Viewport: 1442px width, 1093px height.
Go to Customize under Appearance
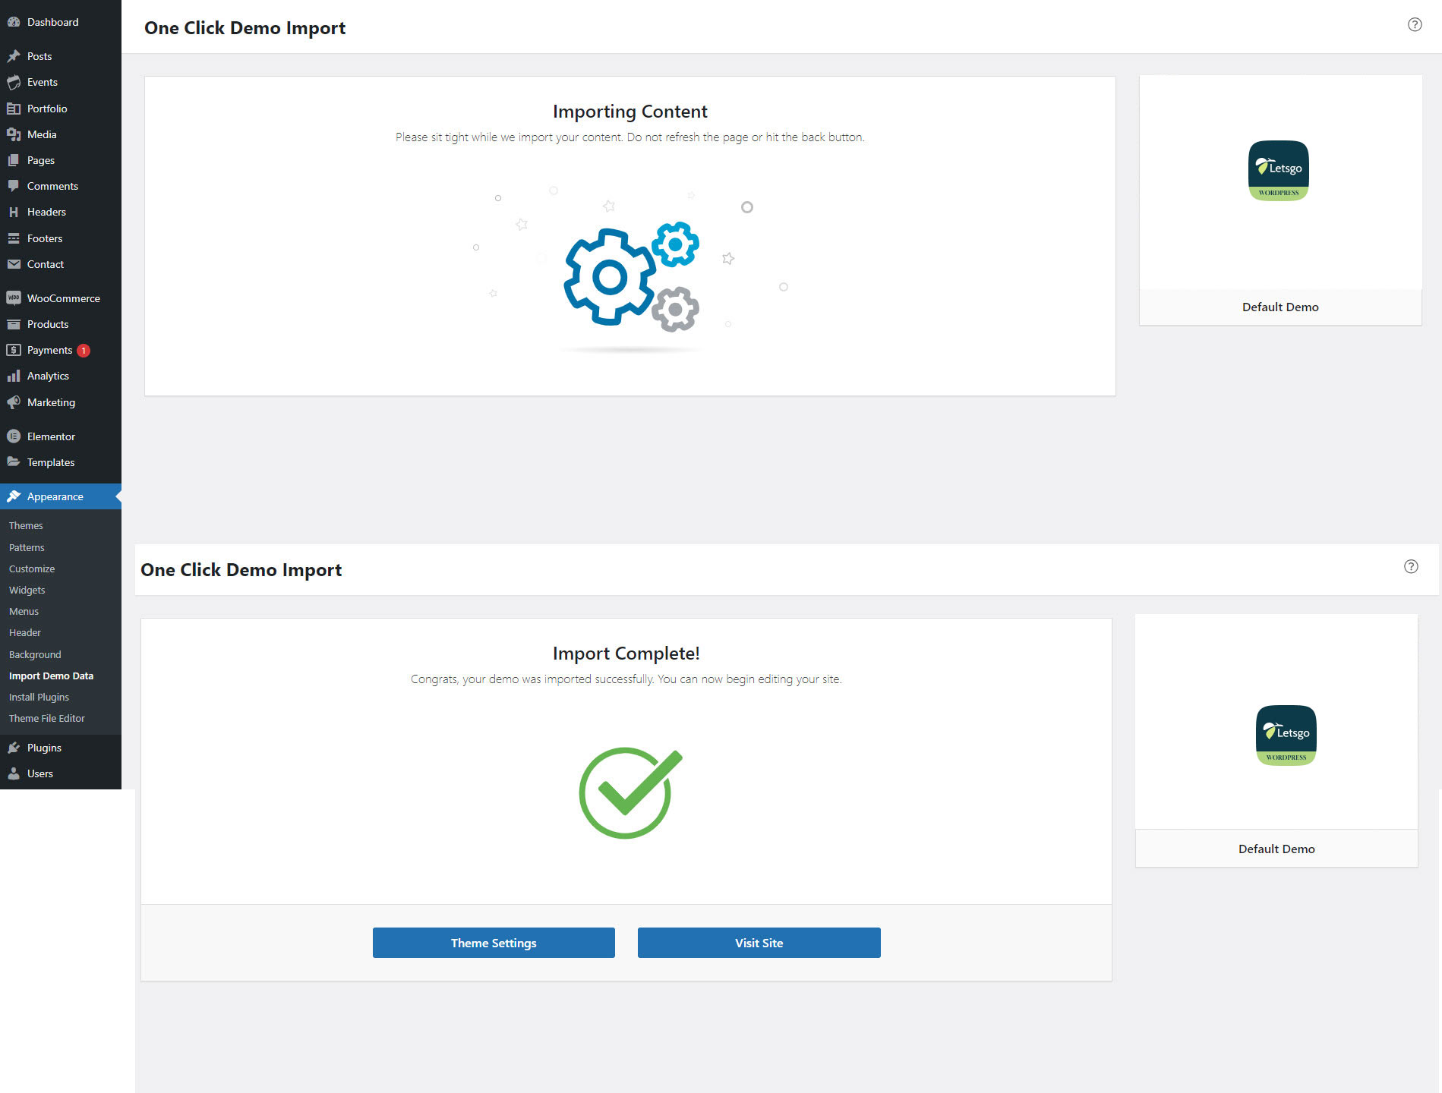click(x=32, y=569)
